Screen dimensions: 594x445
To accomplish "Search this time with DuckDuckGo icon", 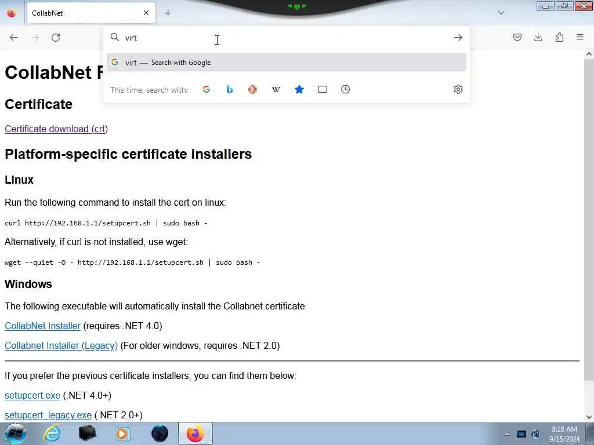I will tap(253, 89).
